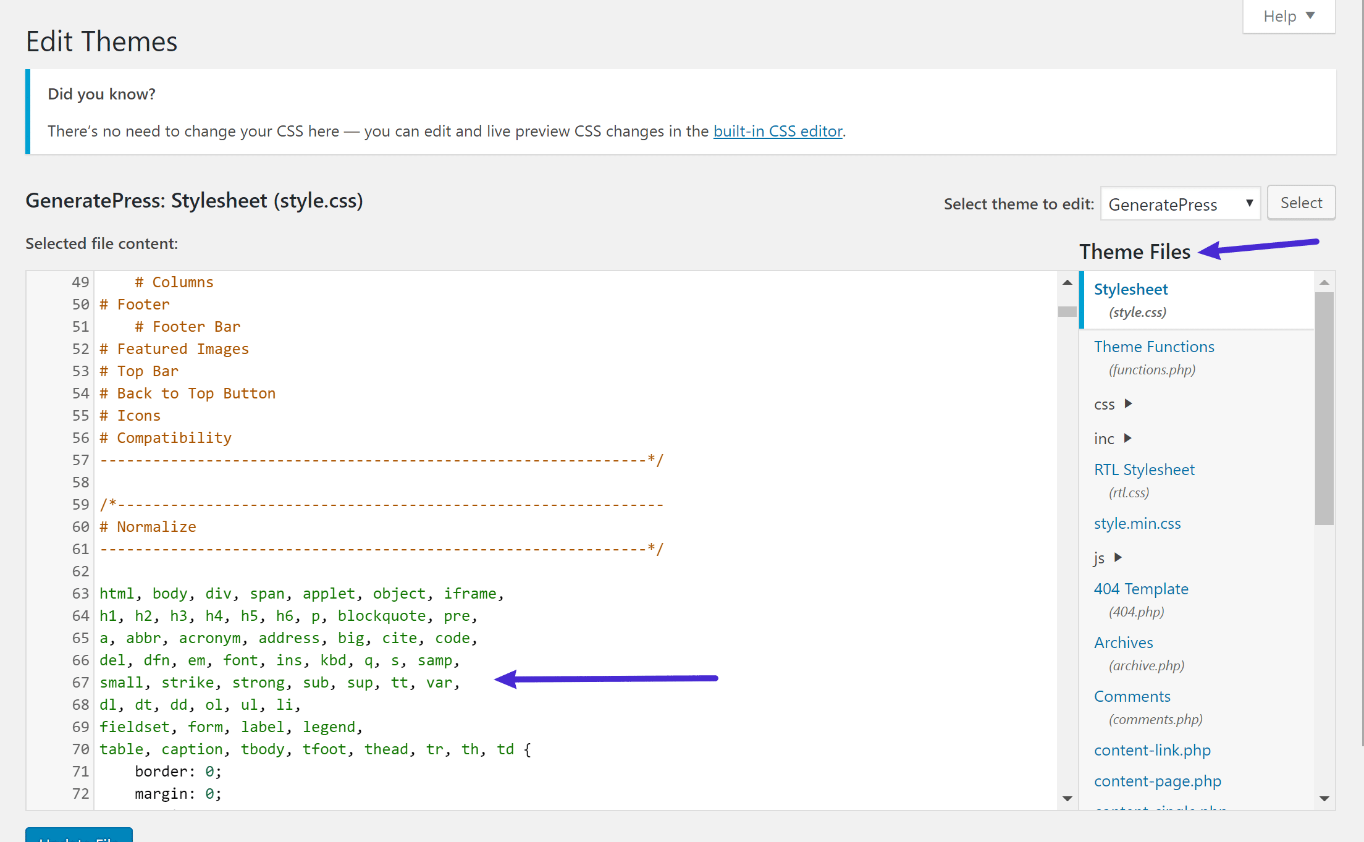The image size is (1364, 842).
Task: Open Theme Functions functions.php file
Action: (x=1153, y=346)
